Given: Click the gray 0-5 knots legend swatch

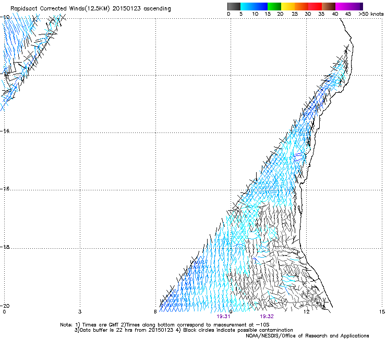Looking at the screenshot, I should click(x=234, y=6).
